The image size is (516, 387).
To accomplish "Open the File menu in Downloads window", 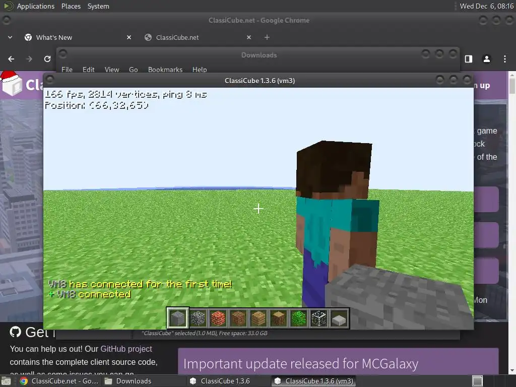I will (67, 70).
